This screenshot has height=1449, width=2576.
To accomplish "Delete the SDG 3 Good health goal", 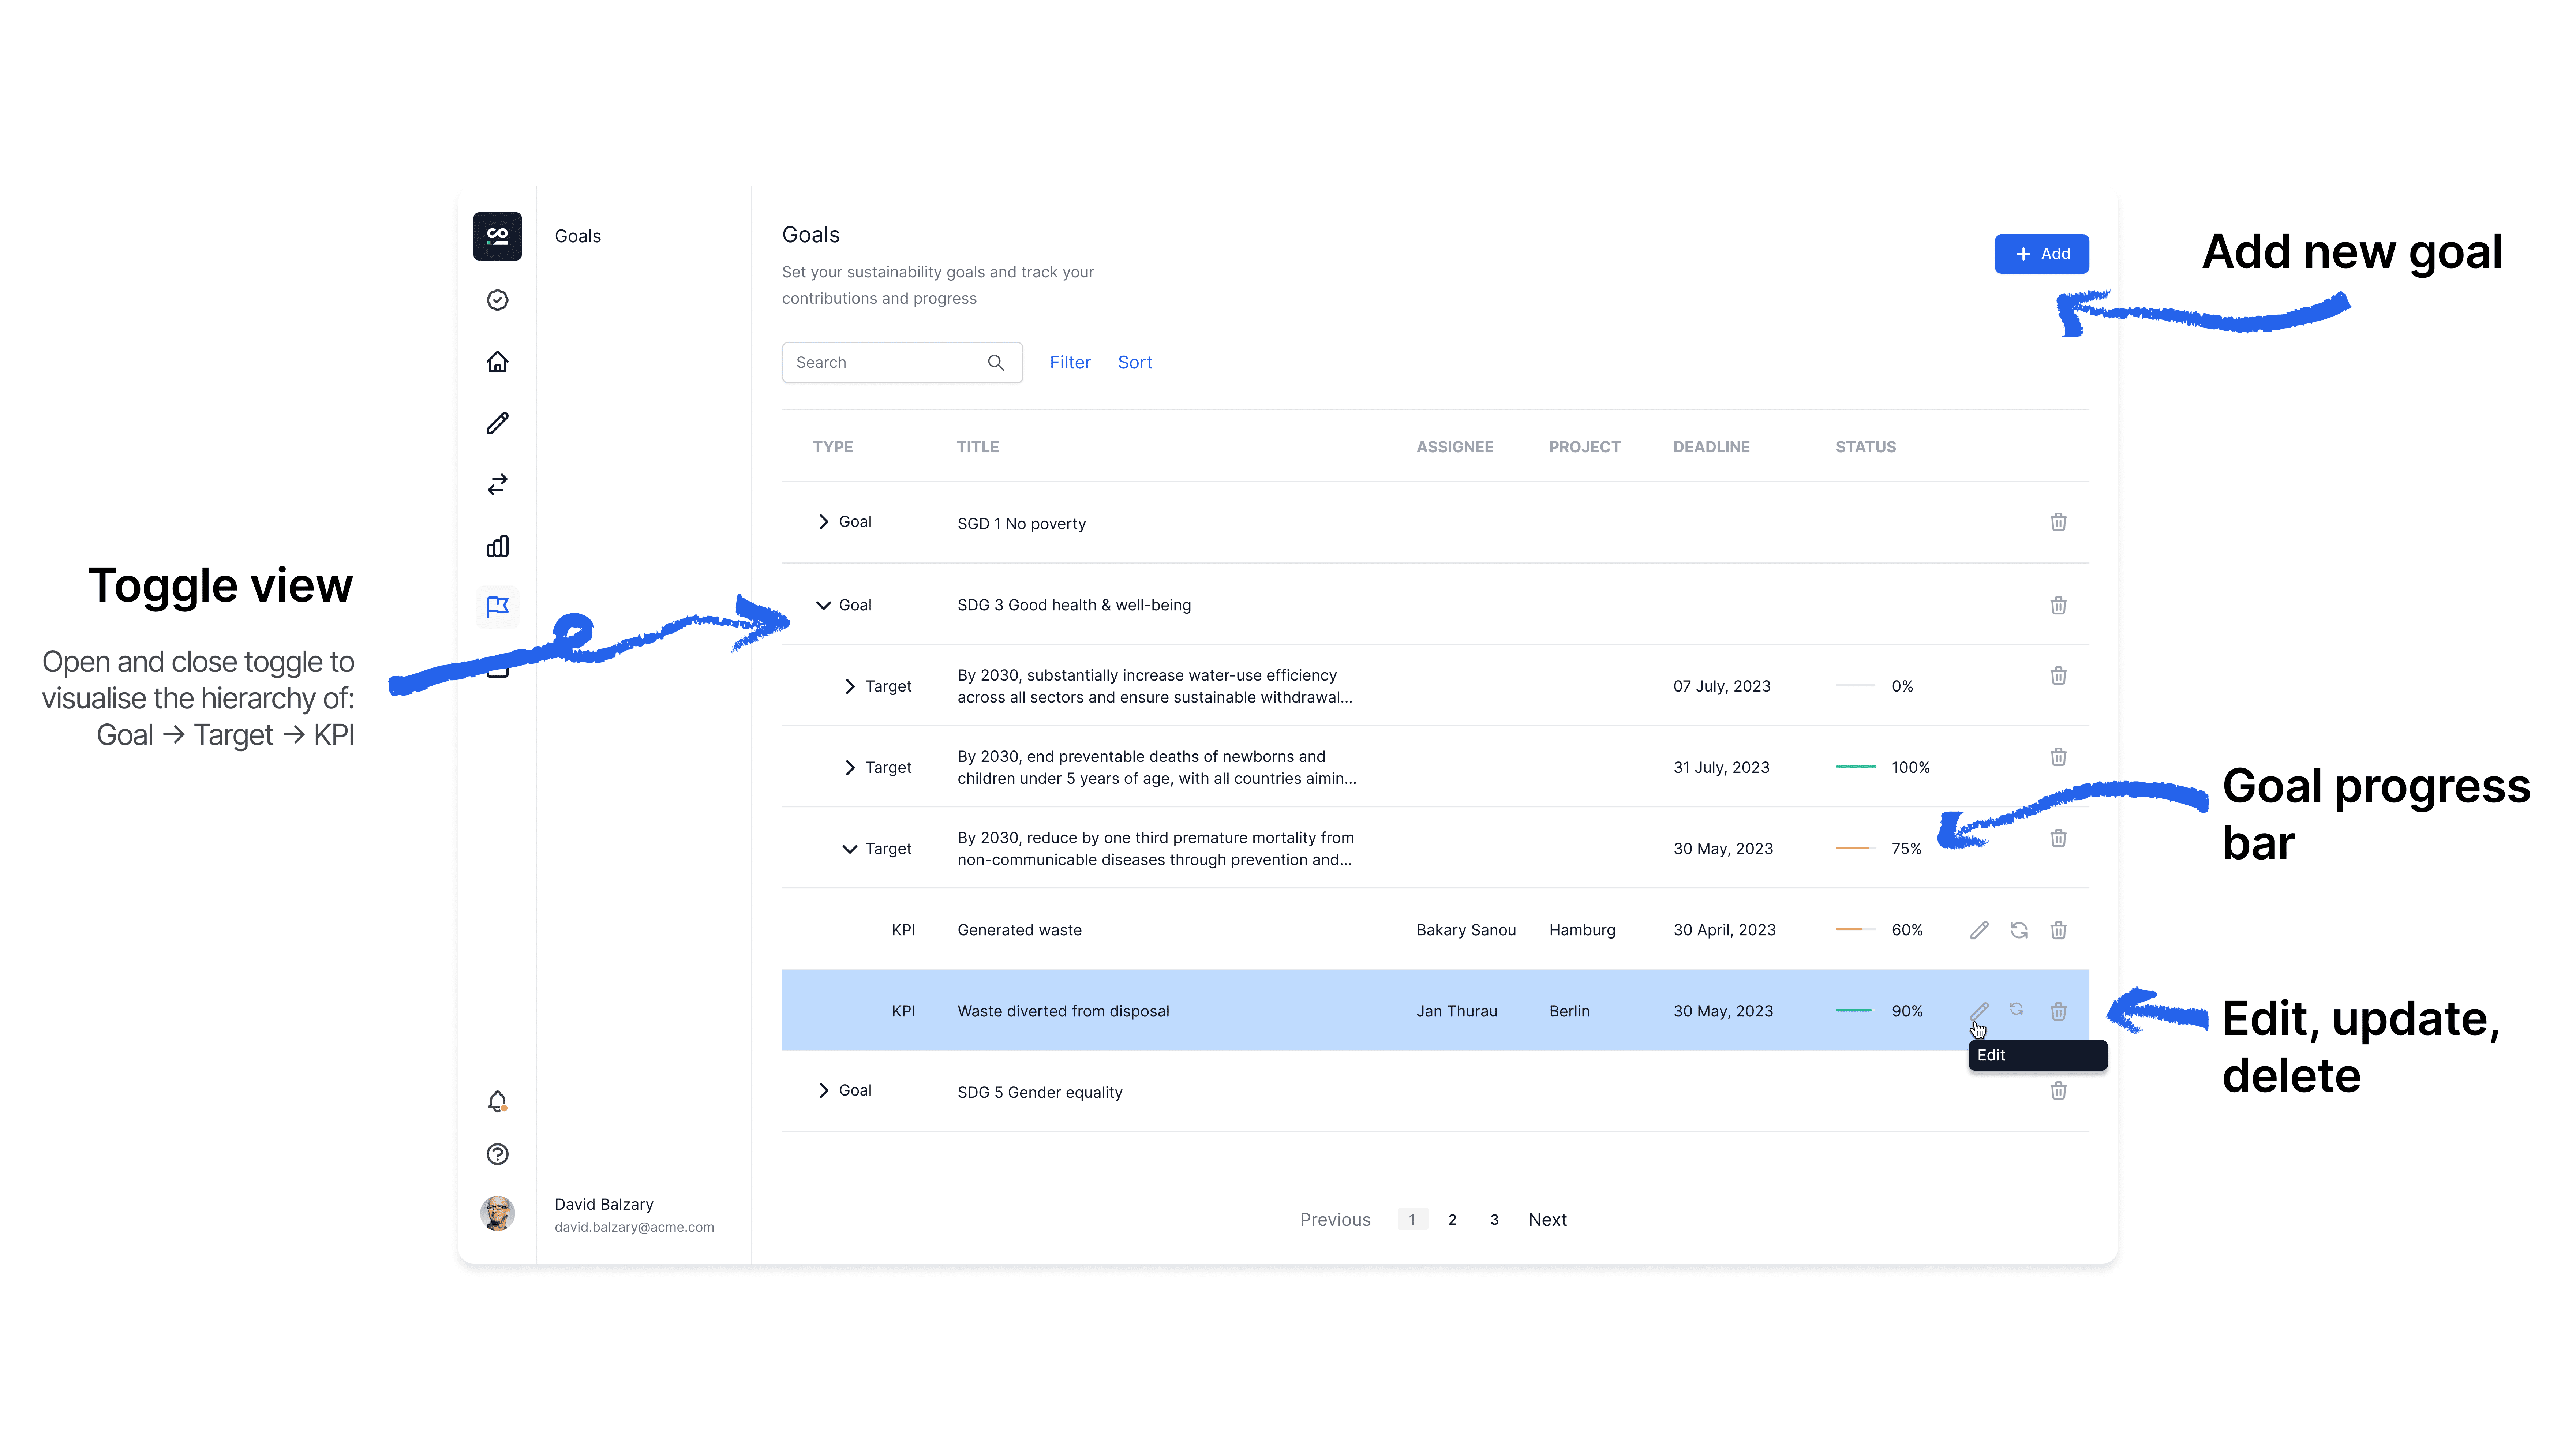I will (x=2058, y=605).
